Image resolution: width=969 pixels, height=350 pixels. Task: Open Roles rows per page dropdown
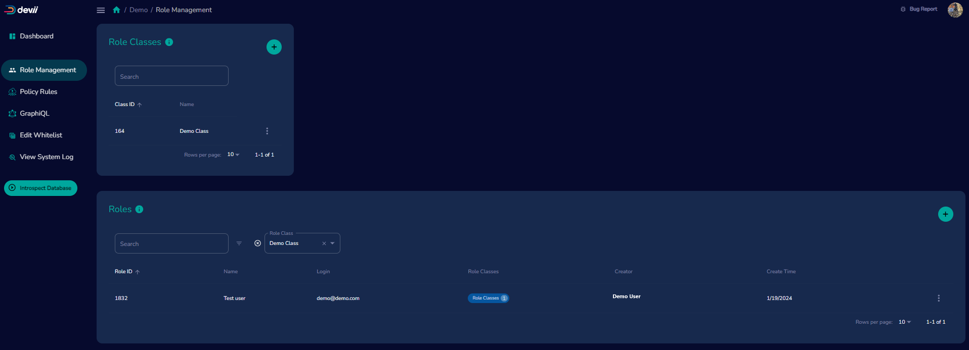(x=904, y=322)
